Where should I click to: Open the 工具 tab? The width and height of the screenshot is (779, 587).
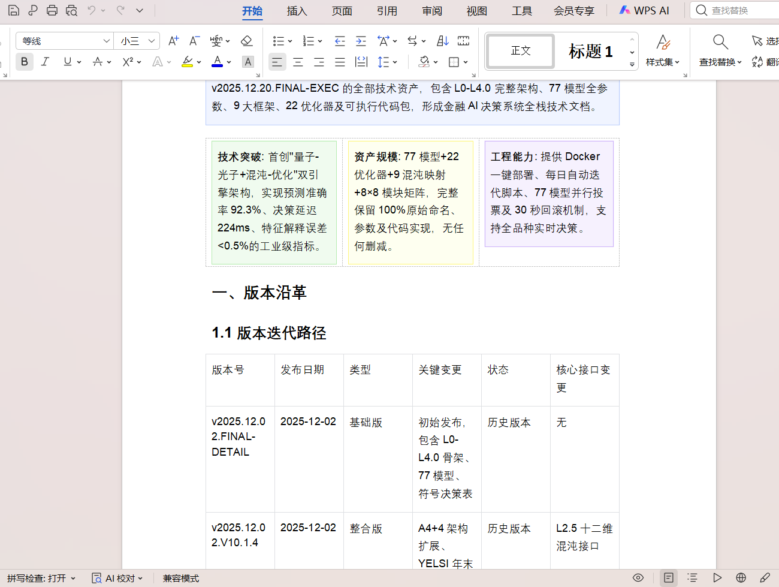(522, 11)
